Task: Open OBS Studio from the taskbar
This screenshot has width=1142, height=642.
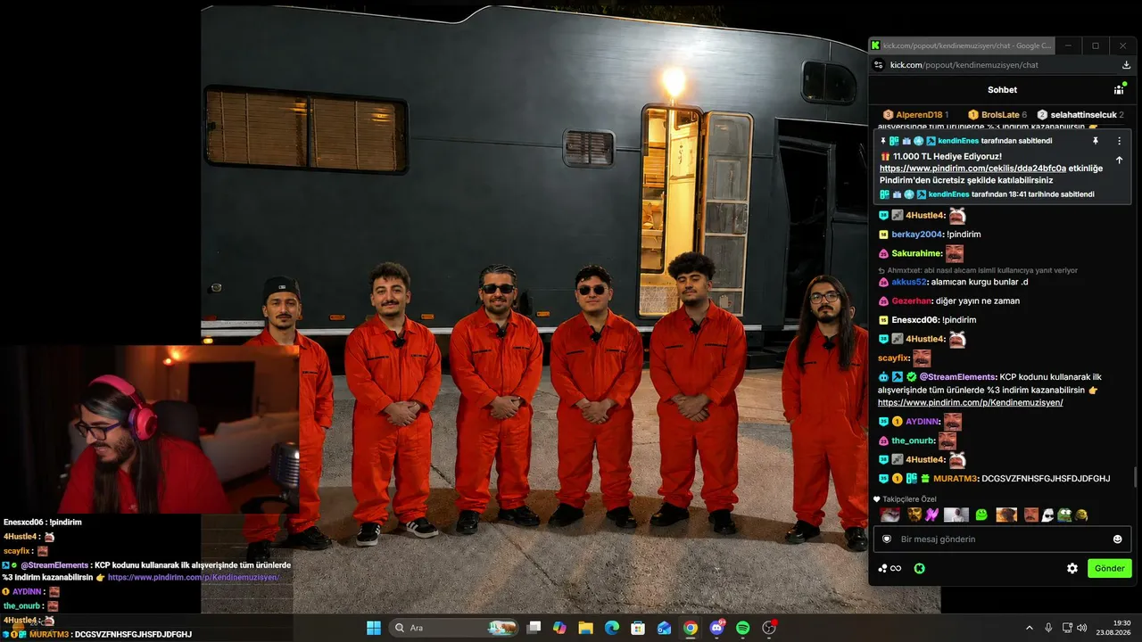Action: (x=769, y=628)
